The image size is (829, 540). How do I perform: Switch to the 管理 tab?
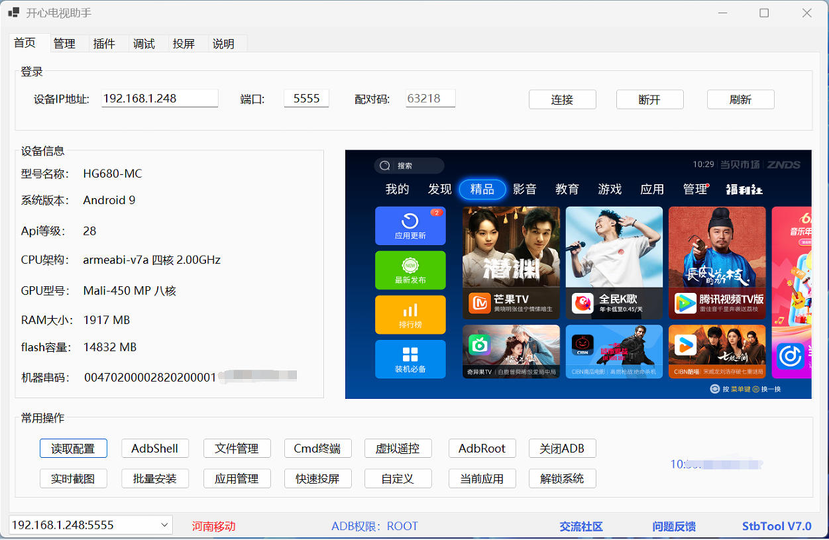pyautogui.click(x=64, y=44)
